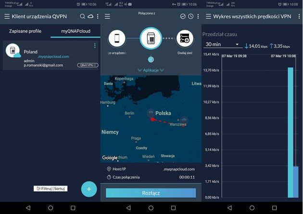Select the myQNAPcloud tab
This screenshot has height=214, width=303.
76,31
